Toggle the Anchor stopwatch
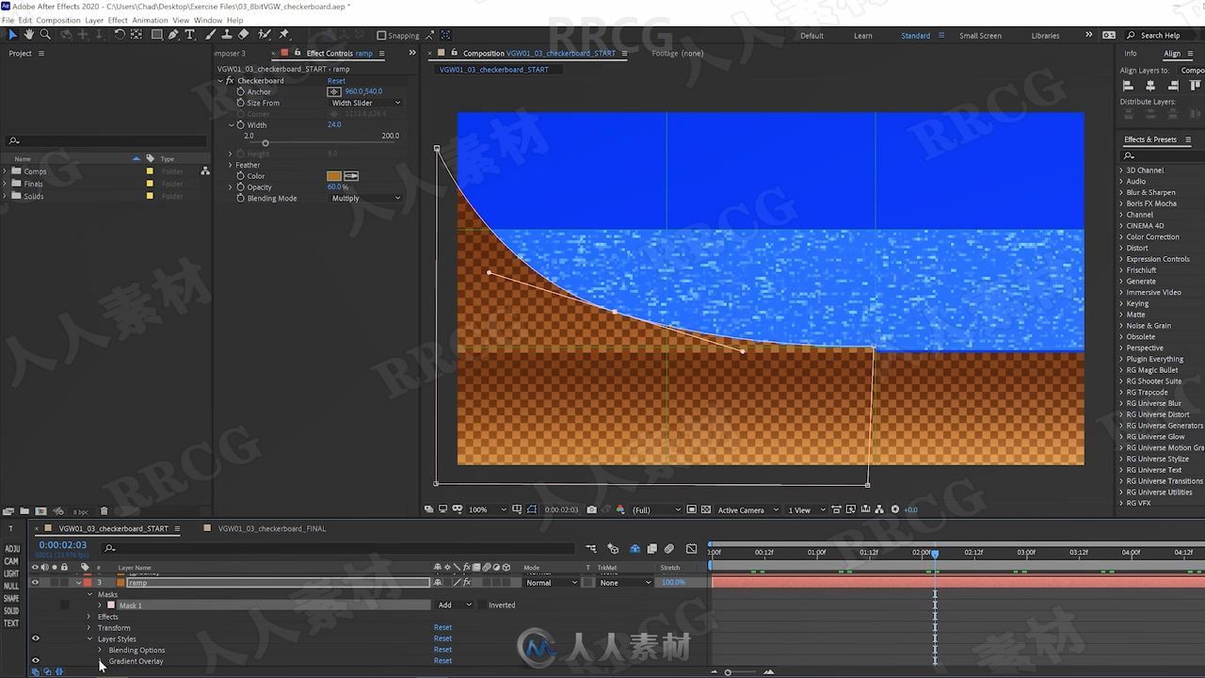Viewport: 1205px width, 678px height. pyautogui.click(x=240, y=91)
